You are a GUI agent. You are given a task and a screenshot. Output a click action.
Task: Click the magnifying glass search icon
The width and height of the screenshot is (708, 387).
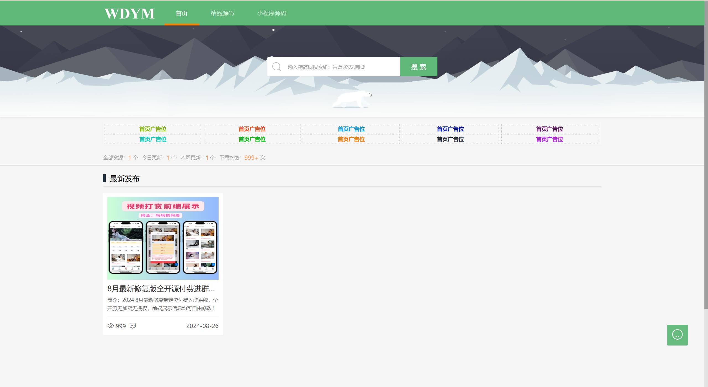pos(276,67)
